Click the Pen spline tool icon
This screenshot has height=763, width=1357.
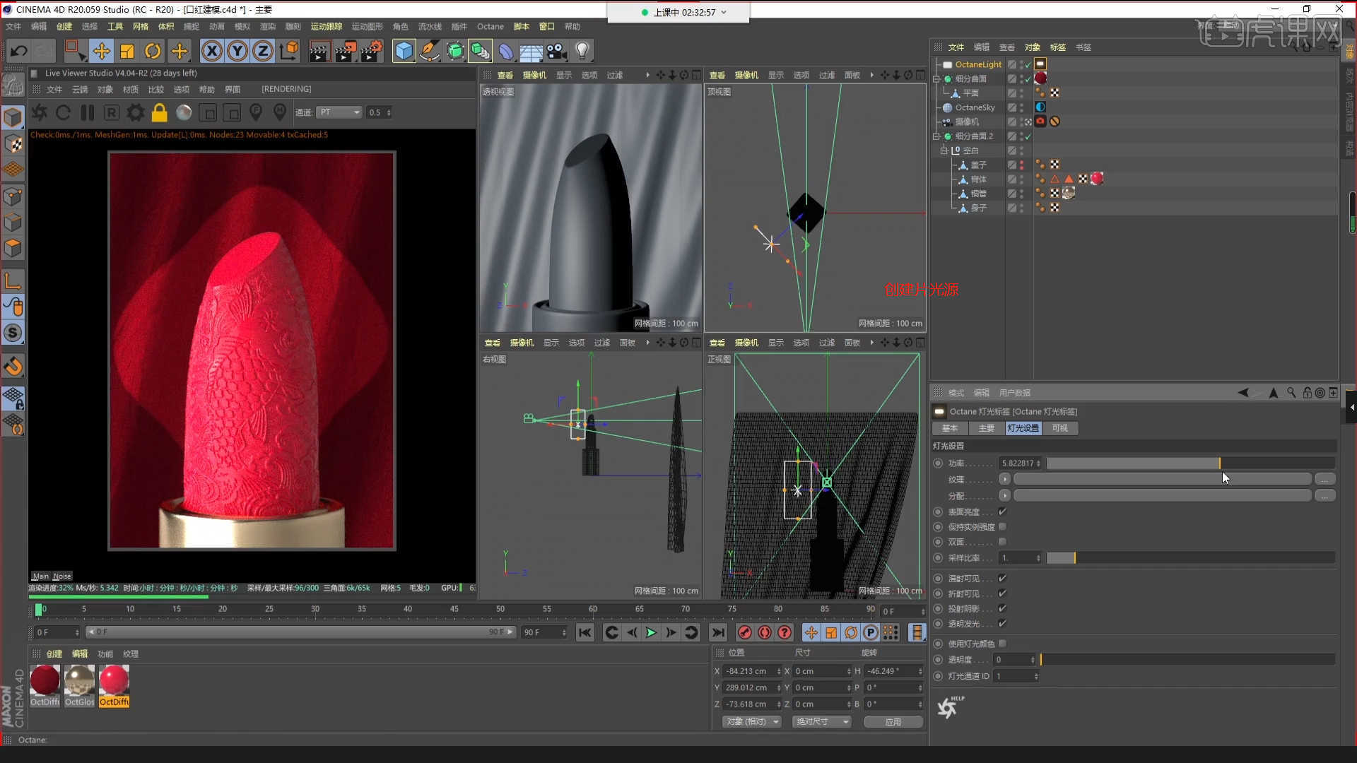430,51
